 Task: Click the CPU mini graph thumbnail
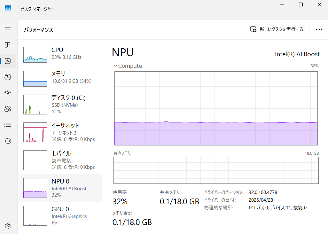(35, 55)
